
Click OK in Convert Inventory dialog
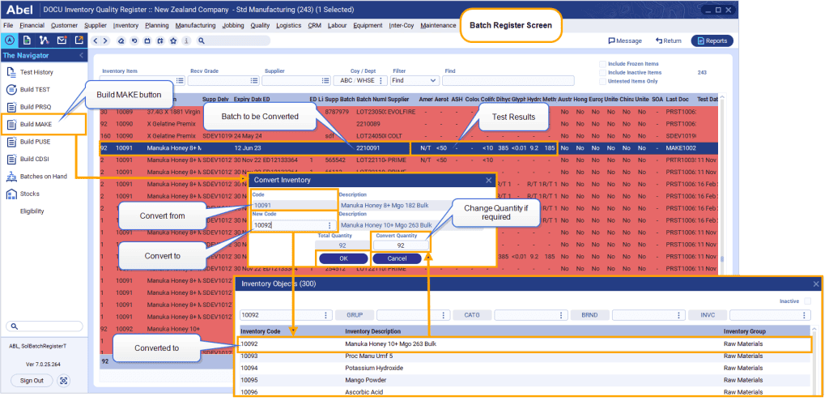[342, 258]
